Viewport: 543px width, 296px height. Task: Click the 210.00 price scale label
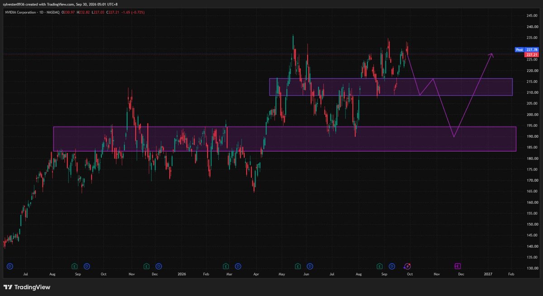[x=532, y=92]
